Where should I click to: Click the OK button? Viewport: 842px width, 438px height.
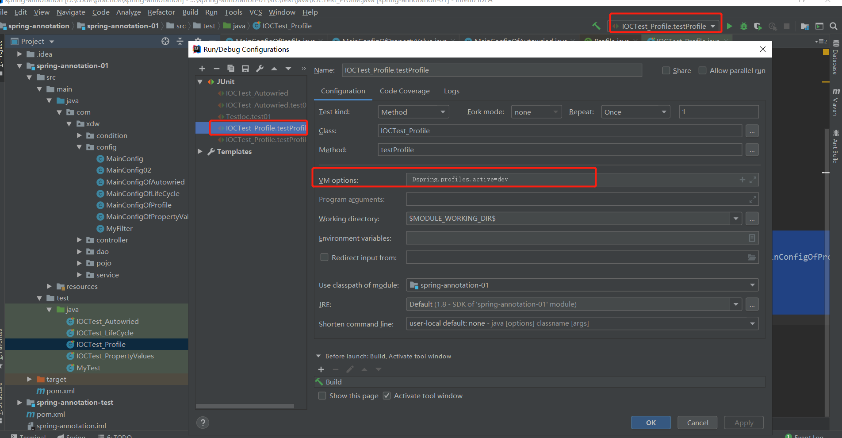651,423
